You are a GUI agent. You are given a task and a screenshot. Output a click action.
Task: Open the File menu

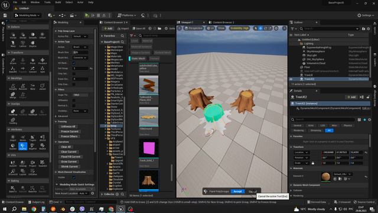pyautogui.click(x=15, y=2)
